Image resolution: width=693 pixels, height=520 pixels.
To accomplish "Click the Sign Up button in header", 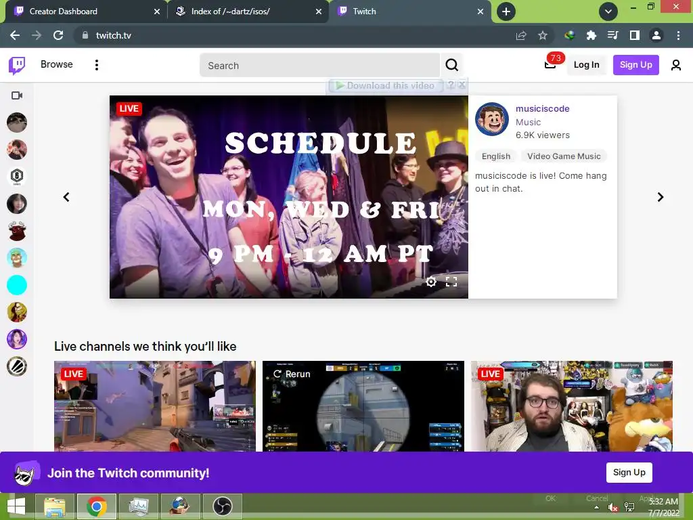I will point(636,65).
